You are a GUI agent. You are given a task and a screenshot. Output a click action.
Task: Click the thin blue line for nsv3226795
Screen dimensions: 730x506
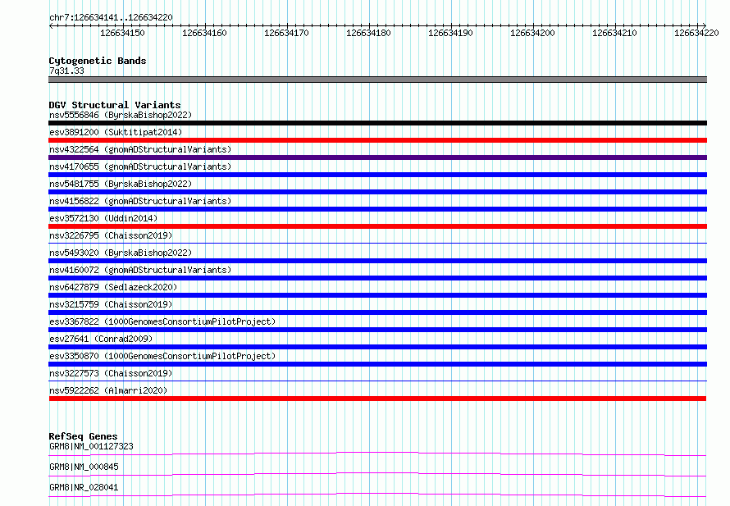tap(377, 243)
